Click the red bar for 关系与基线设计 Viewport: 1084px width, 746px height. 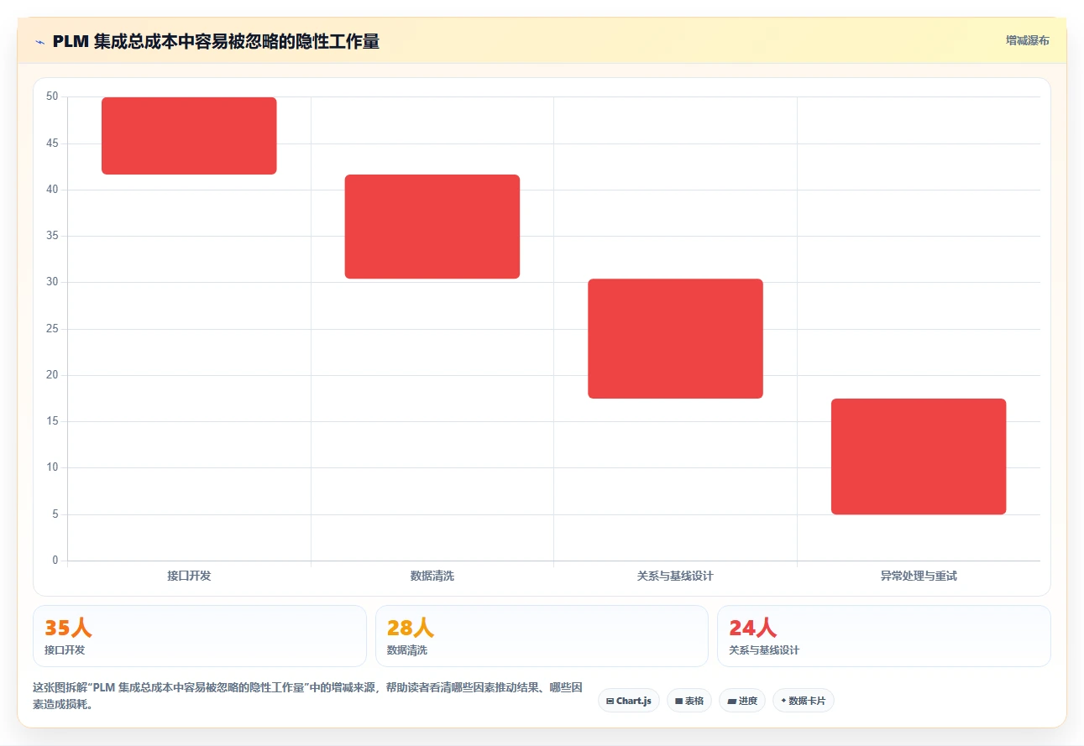click(x=675, y=338)
